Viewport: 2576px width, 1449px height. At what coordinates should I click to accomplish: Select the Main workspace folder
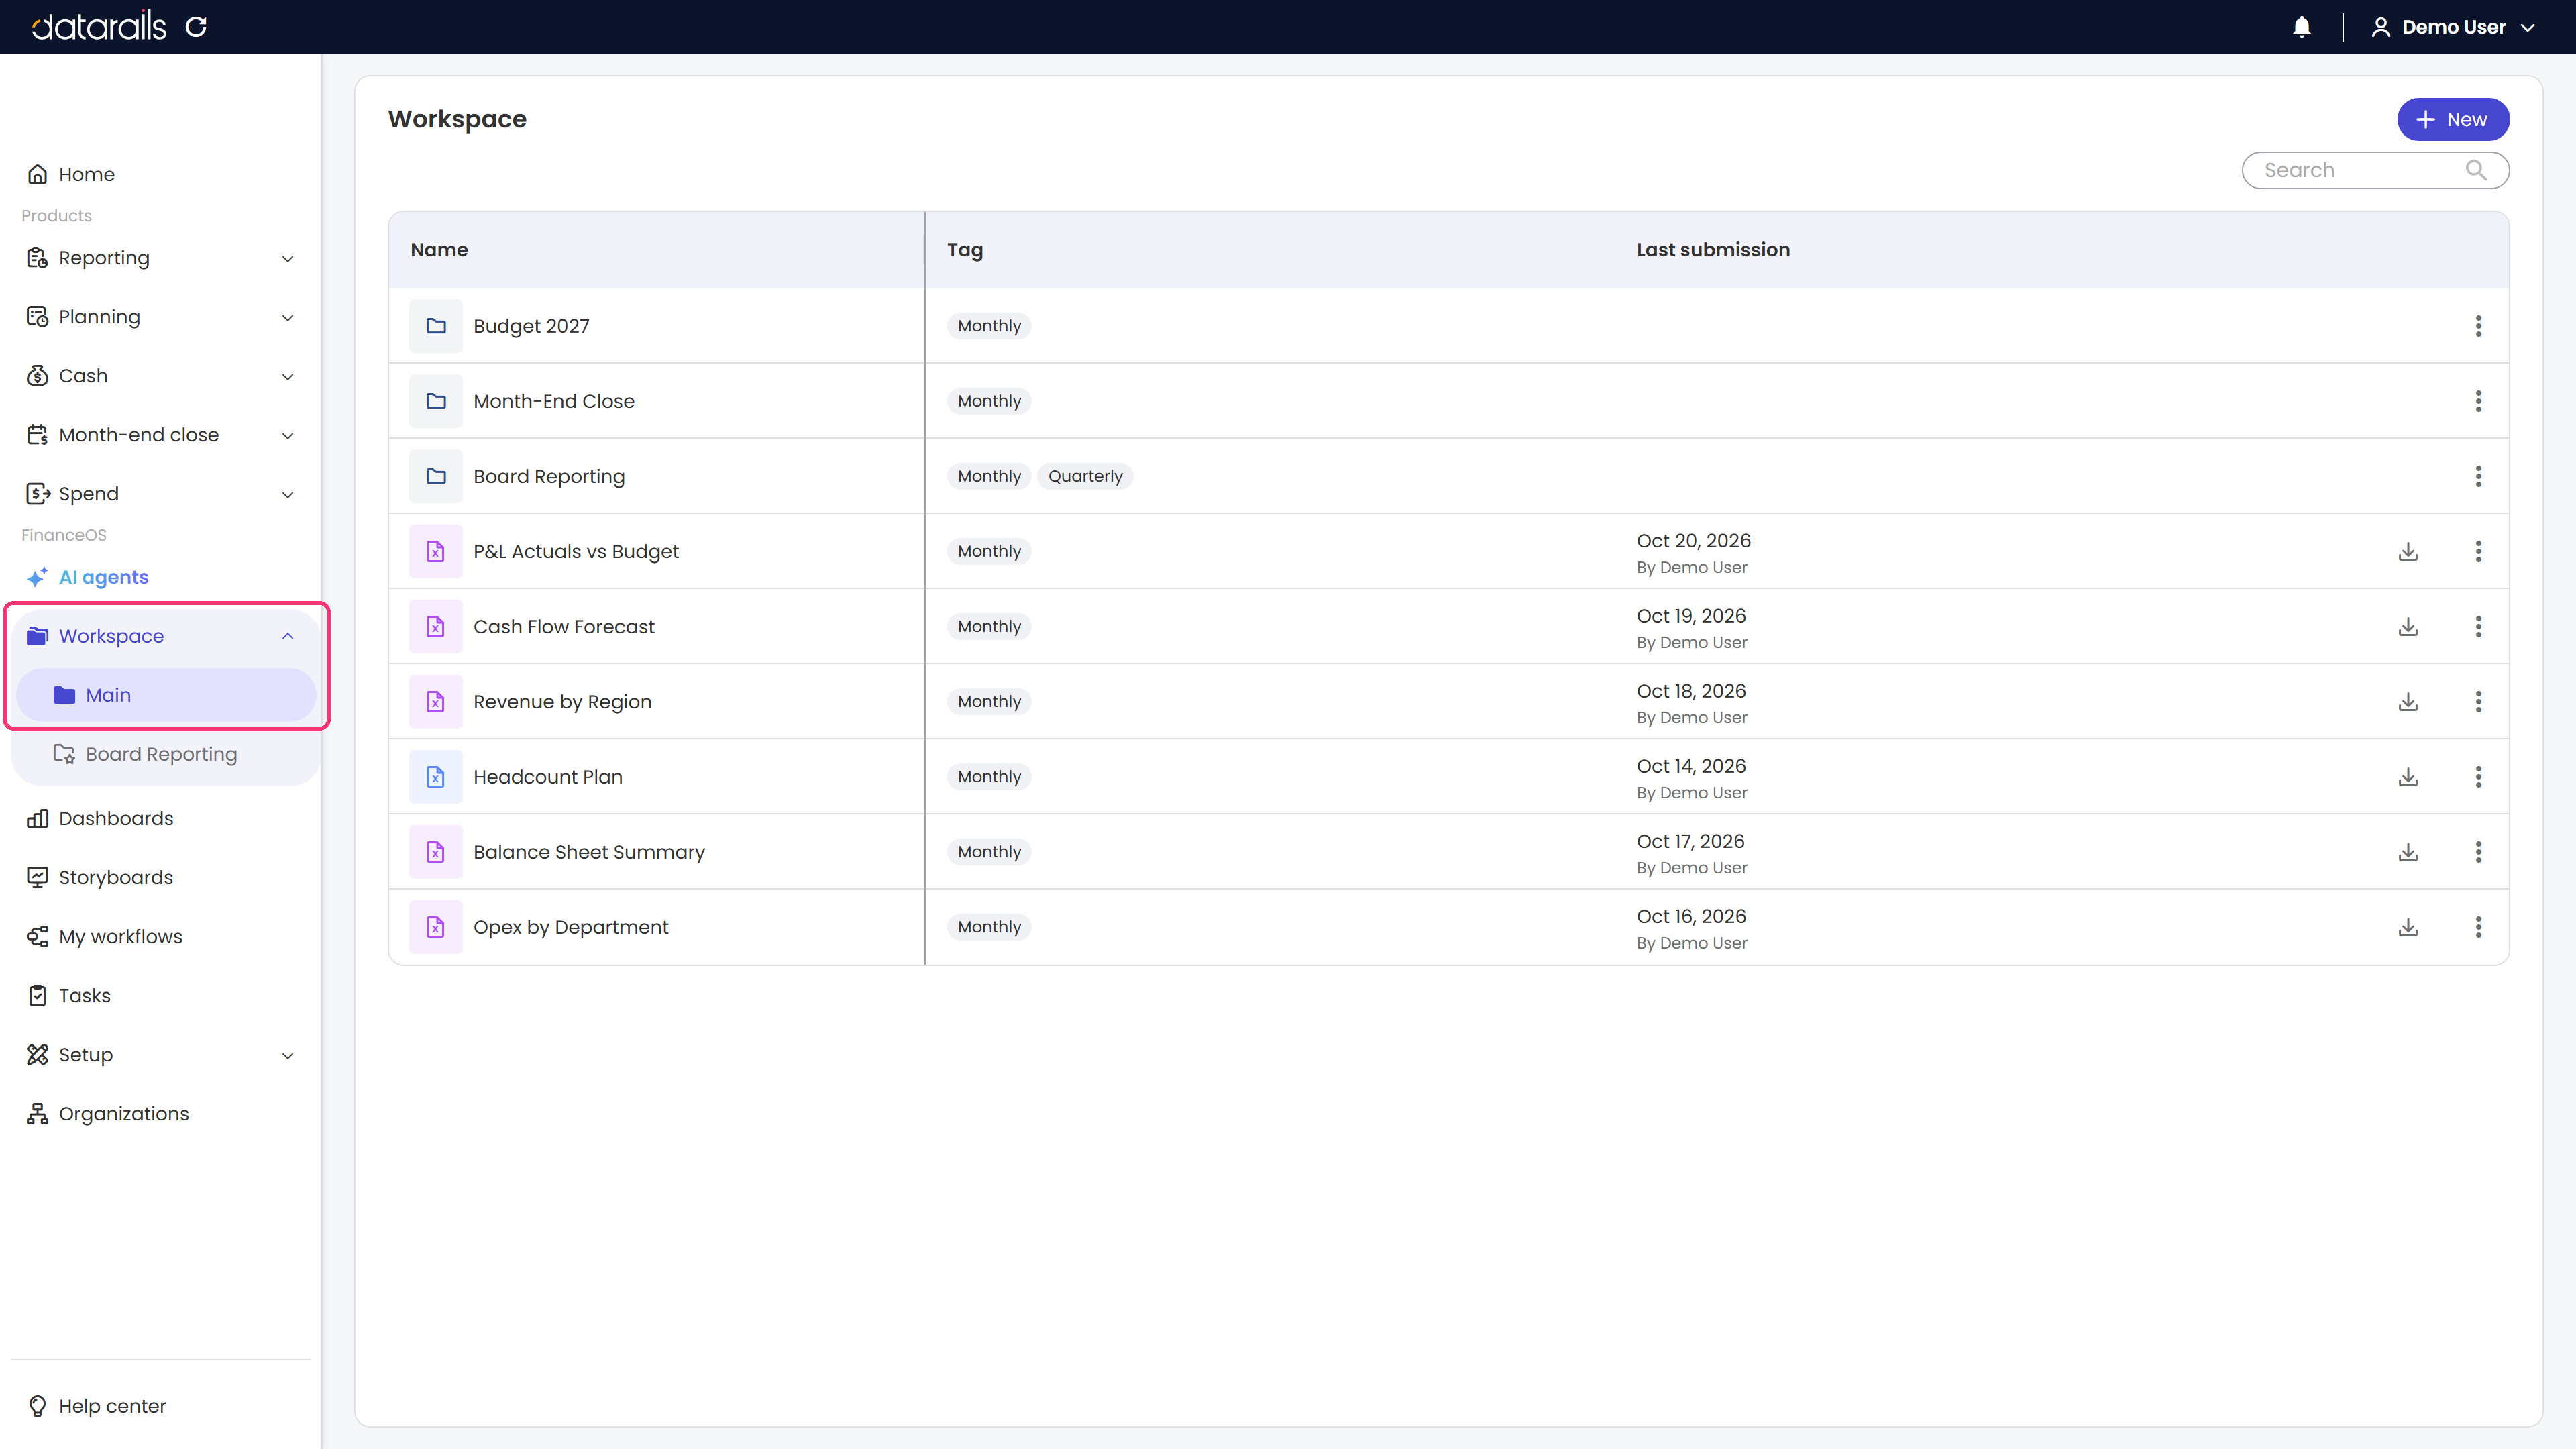click(x=166, y=695)
